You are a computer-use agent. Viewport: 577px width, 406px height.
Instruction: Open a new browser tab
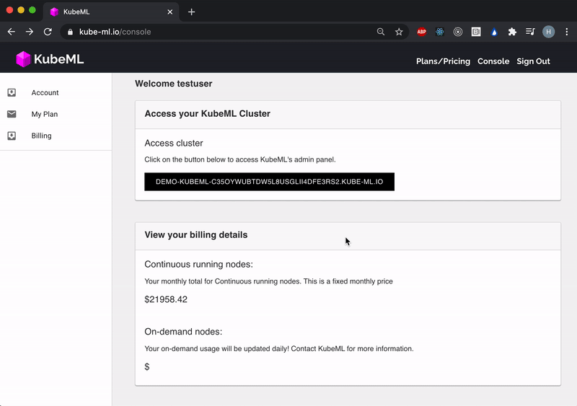(191, 12)
